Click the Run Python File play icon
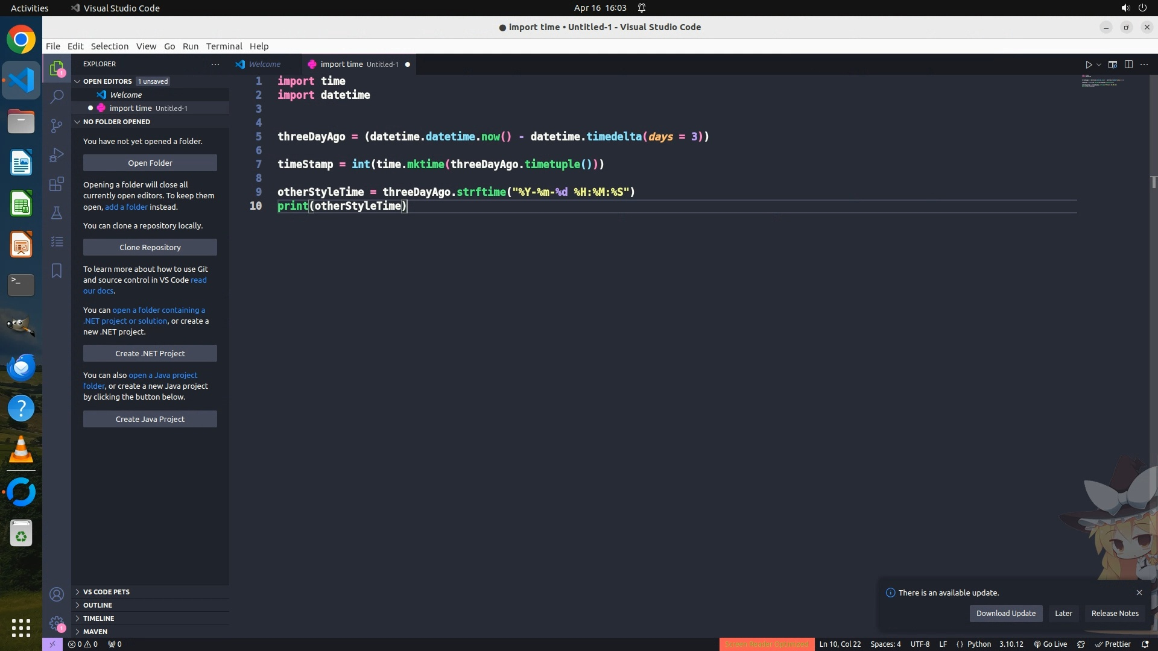The height and width of the screenshot is (651, 1158). [x=1089, y=64]
